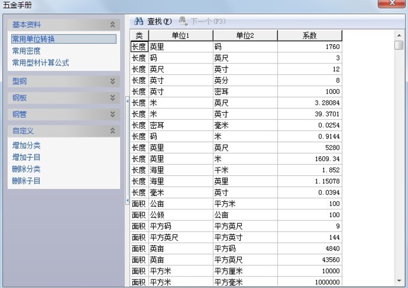
Task: Sort by the 单位1 column header
Action: tap(181, 35)
